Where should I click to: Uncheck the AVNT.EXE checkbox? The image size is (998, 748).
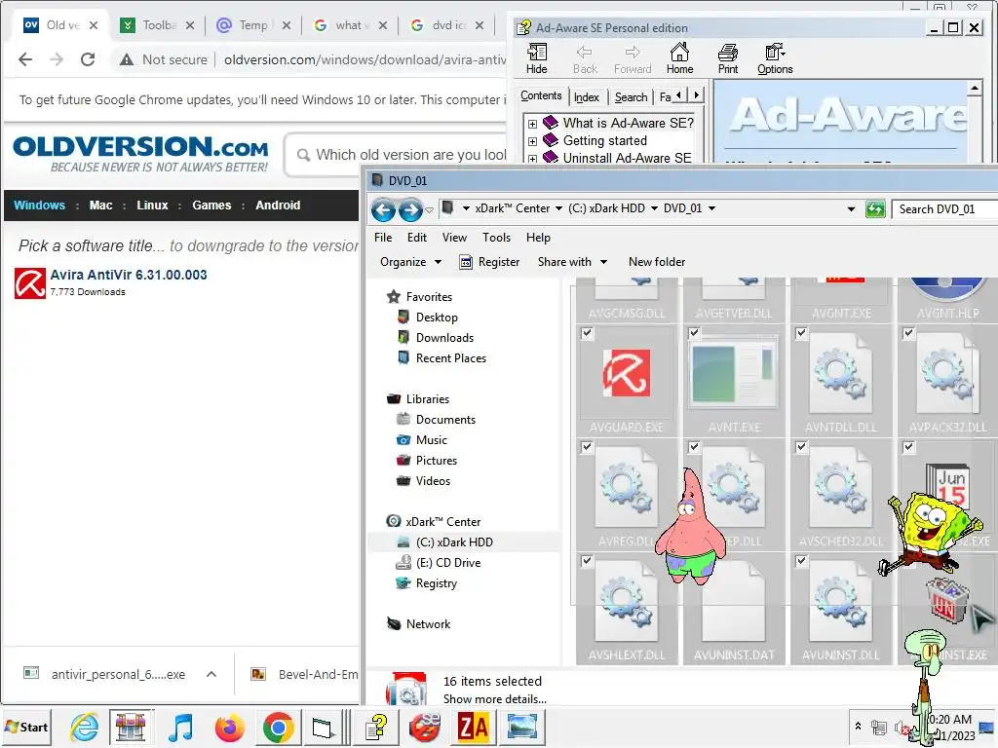pos(694,333)
